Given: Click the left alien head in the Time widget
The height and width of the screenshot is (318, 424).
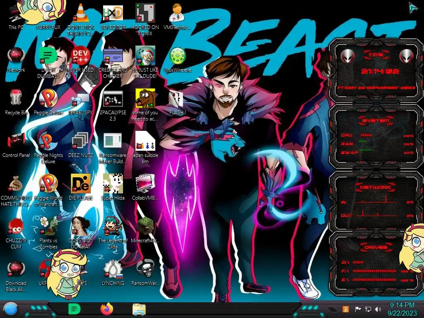Looking at the screenshot, I should tap(348, 56).
